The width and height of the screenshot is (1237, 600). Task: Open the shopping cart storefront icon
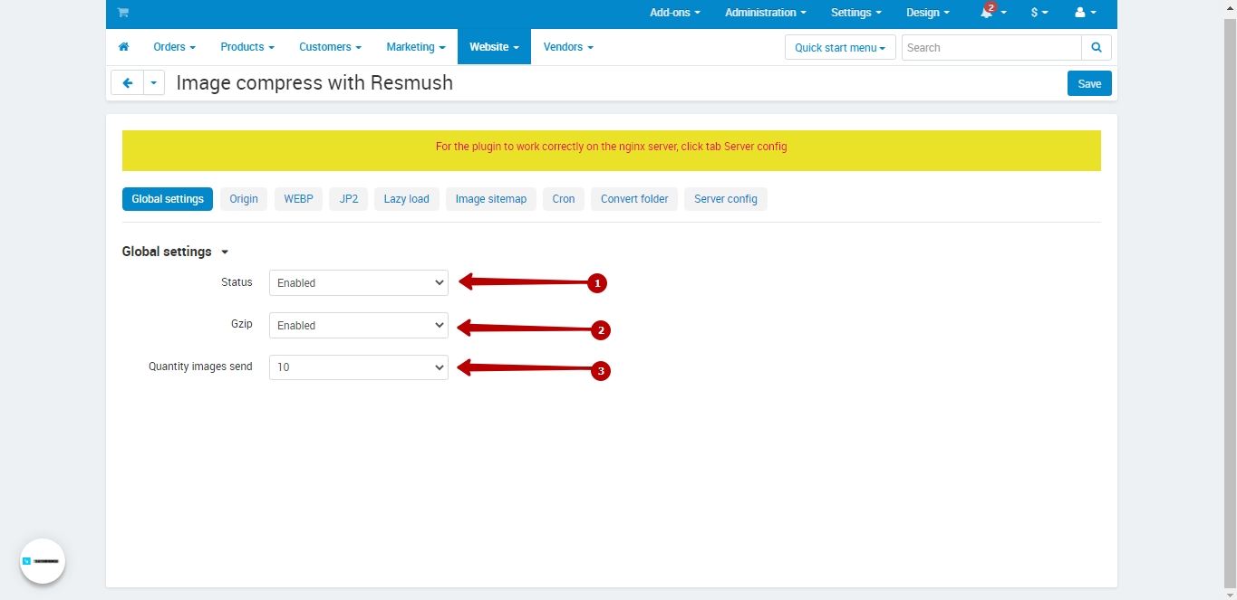click(x=122, y=13)
